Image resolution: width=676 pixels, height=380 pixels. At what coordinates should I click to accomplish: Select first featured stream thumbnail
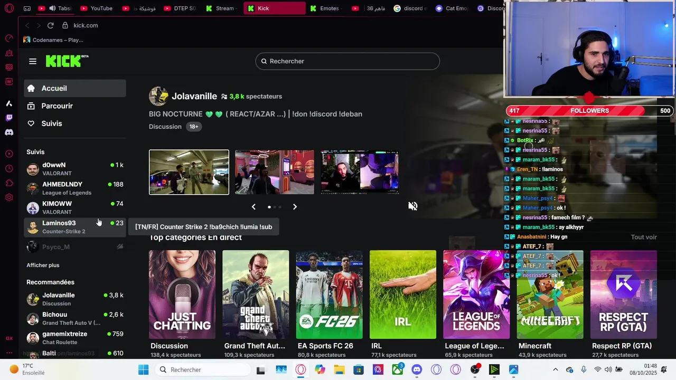(189, 172)
